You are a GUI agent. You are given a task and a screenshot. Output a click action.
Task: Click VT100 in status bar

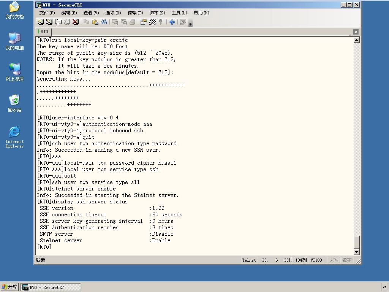316,260
